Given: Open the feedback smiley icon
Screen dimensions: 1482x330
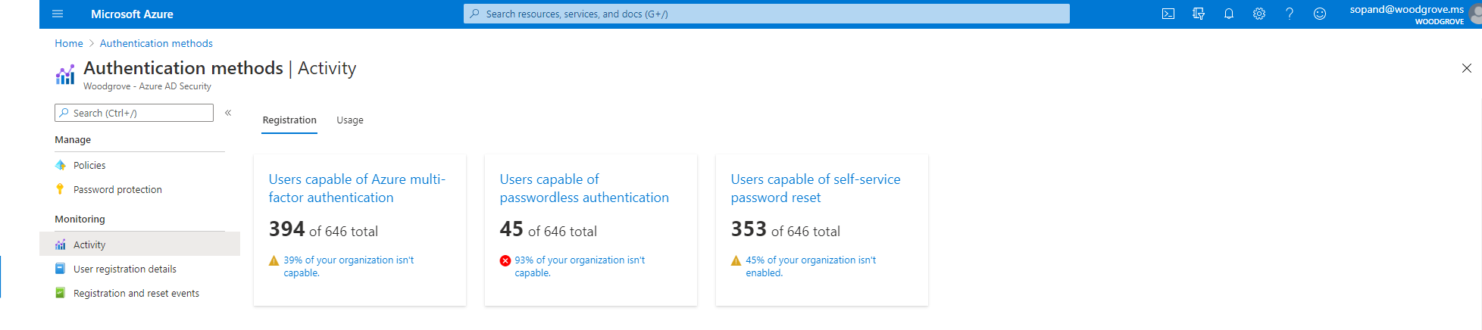Looking at the screenshot, I should [1320, 14].
